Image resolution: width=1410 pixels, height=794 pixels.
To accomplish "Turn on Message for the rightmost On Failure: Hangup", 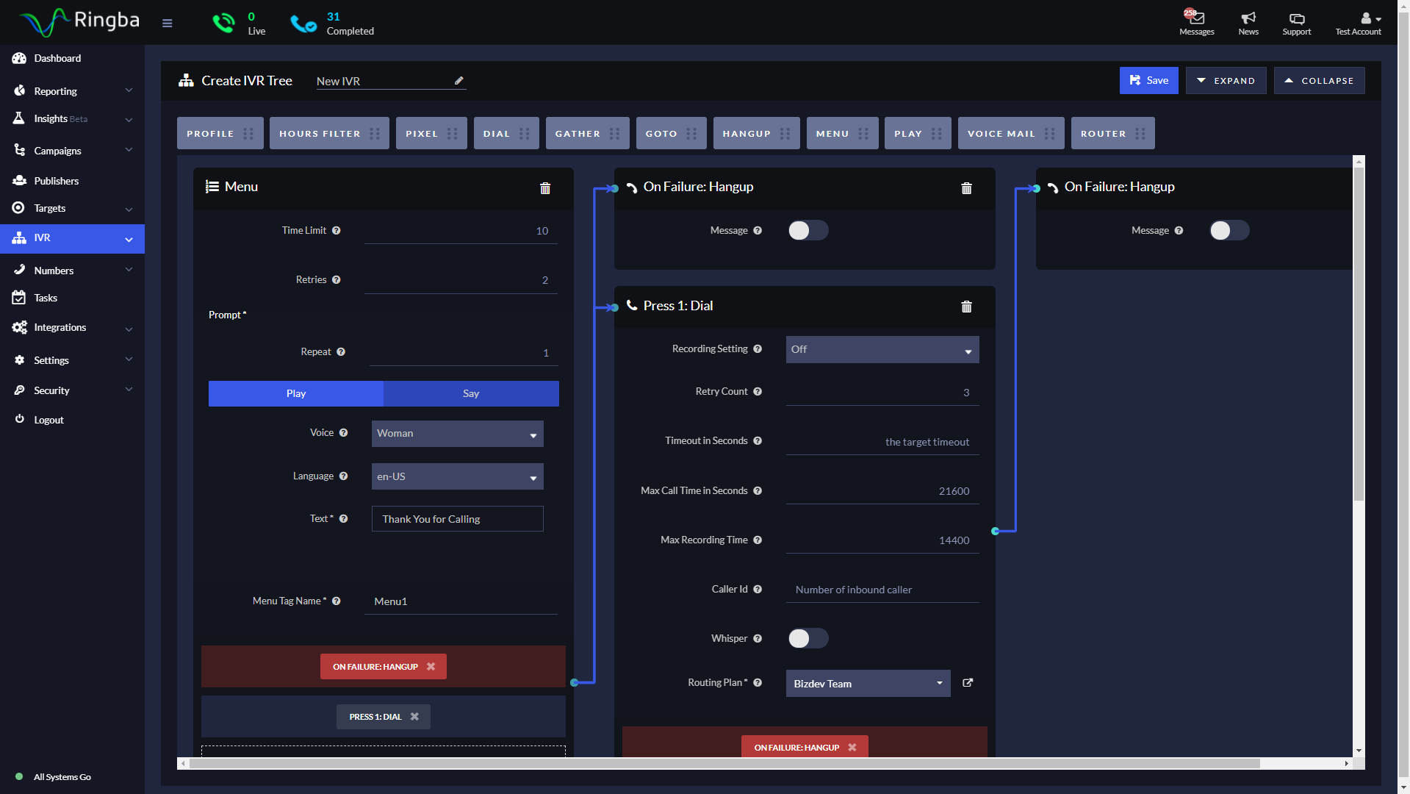I will pos(1229,230).
